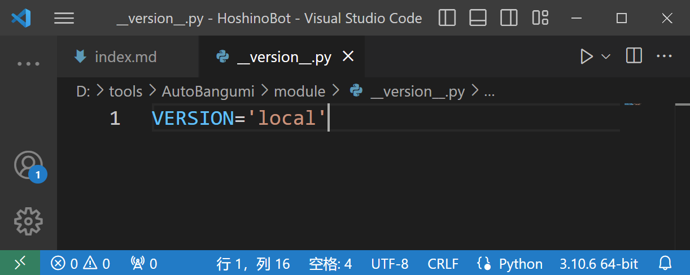Split the editor to the right
The image size is (690, 275).
click(634, 56)
